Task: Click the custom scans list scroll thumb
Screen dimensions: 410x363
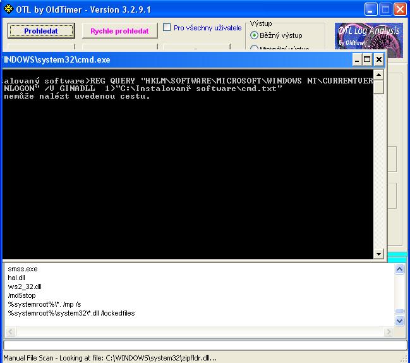Action: (399, 311)
